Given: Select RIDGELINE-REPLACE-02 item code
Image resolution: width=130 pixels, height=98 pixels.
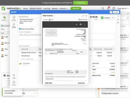Looking at the screenshot, I should (29, 53).
